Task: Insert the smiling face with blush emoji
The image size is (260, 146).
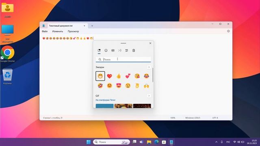Action: 109,86
